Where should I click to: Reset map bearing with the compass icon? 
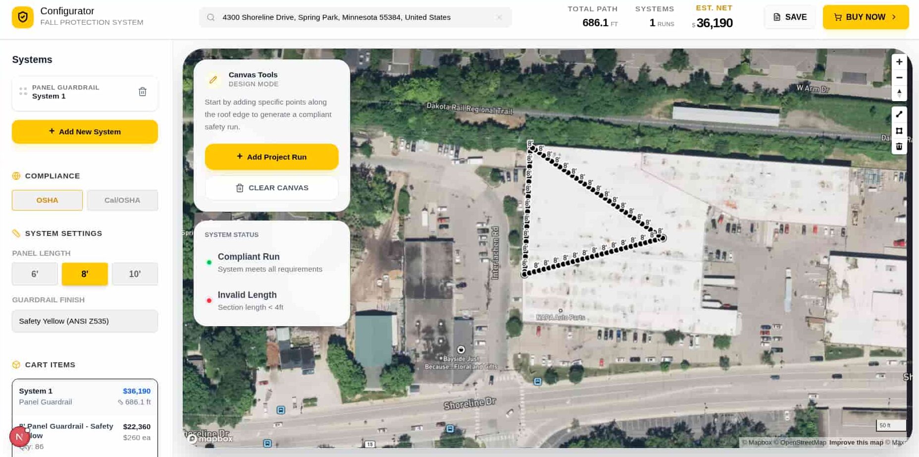[x=899, y=93]
